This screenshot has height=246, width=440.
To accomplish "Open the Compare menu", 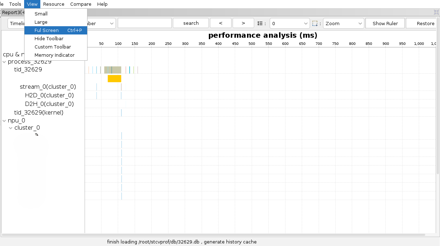I will click(81, 4).
